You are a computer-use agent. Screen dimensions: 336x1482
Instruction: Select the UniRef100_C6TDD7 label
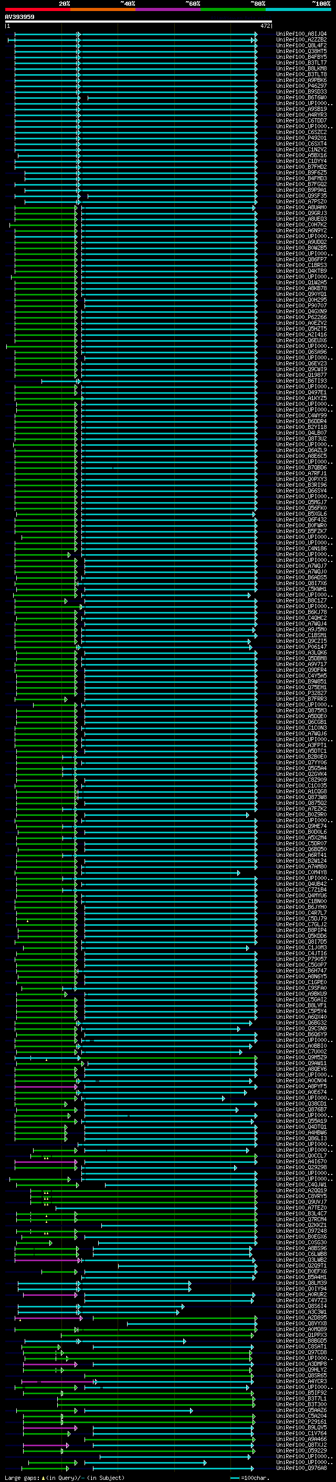pos(301,120)
